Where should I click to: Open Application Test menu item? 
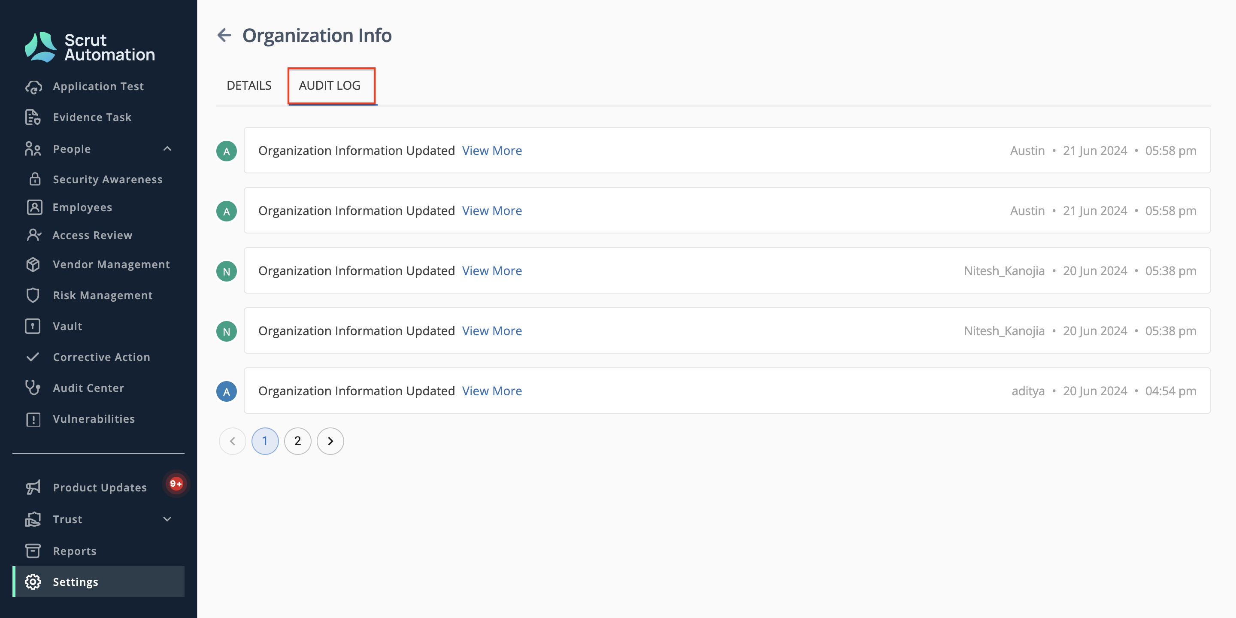pos(98,86)
